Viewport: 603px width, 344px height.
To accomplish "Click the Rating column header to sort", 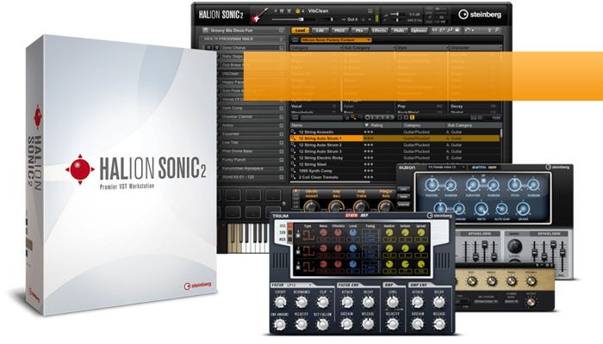I will tap(382, 126).
